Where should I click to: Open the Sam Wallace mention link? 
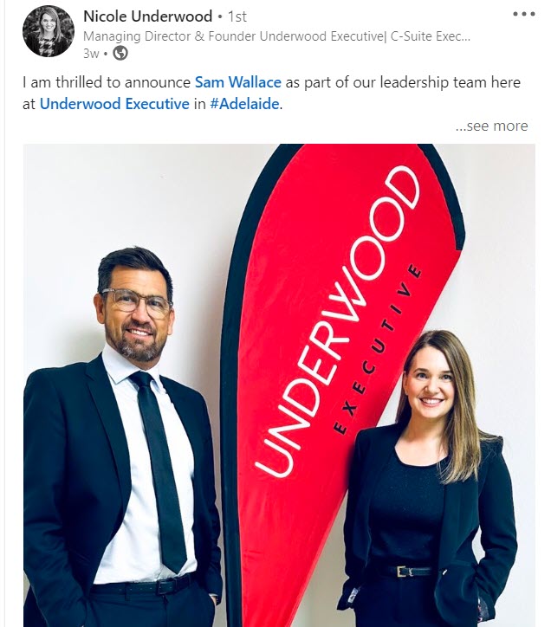coord(237,82)
